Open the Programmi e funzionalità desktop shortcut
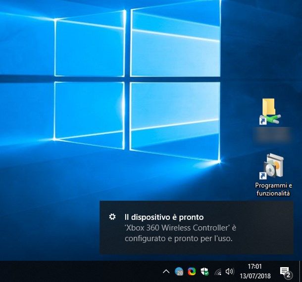The image size is (302, 282). (x=273, y=174)
